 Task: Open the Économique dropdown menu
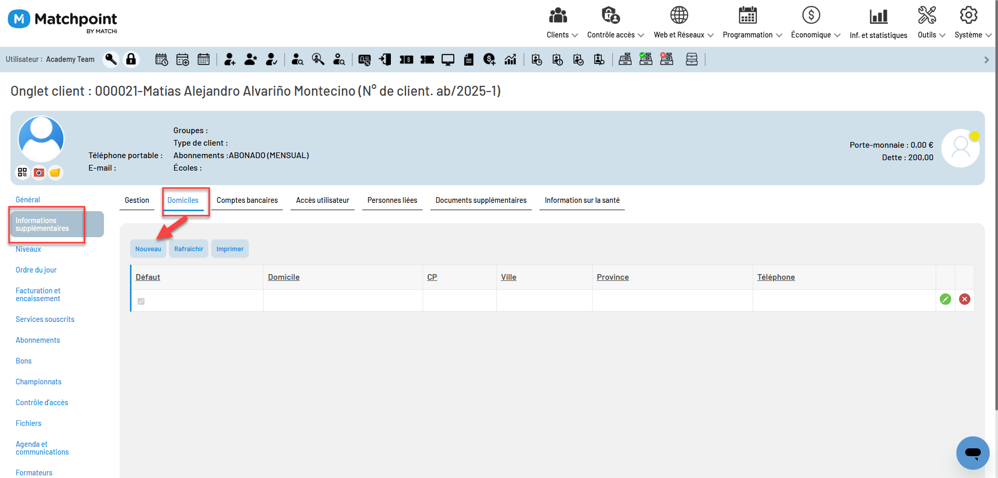816,23
